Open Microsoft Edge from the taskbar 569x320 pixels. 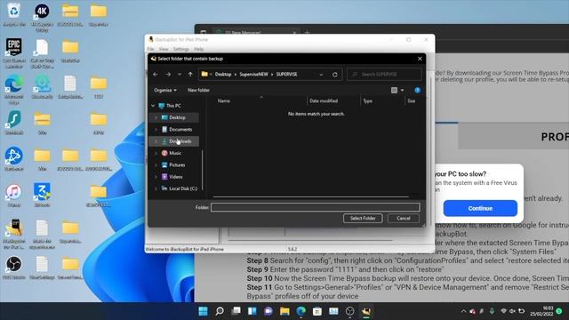click(301, 311)
